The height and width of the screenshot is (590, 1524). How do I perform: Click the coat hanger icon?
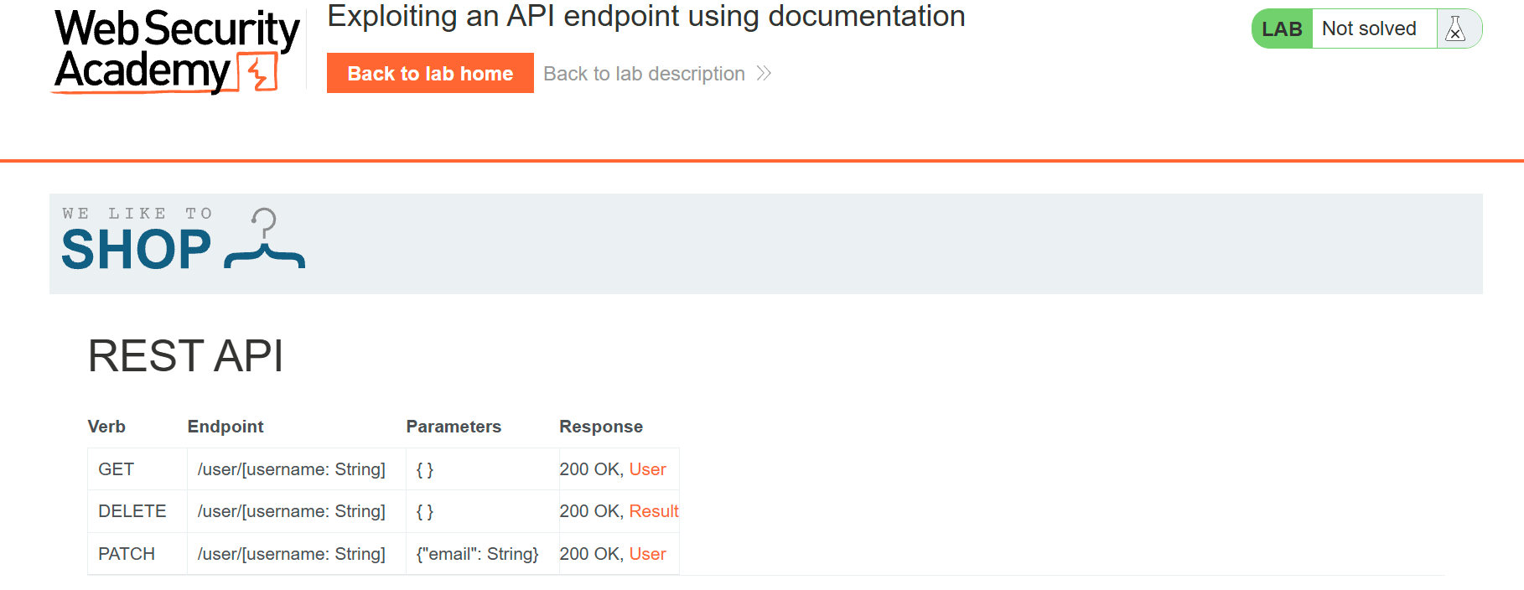(x=265, y=240)
